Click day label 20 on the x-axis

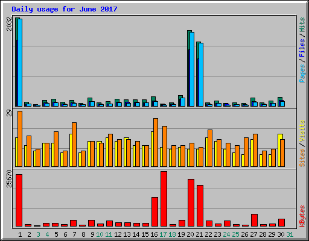pos(190,234)
